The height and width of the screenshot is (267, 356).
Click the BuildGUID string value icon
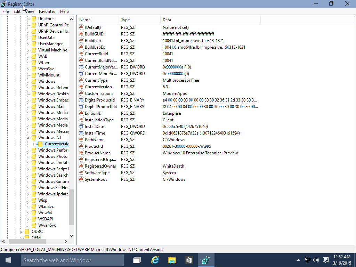pyautogui.click(x=81, y=34)
